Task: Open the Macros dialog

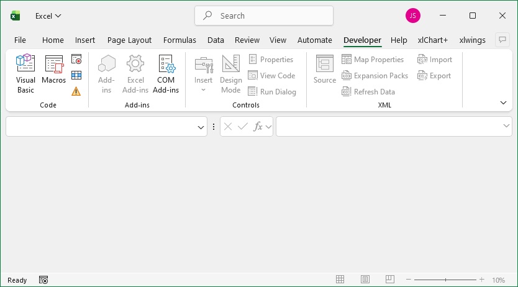Action: coord(53,69)
